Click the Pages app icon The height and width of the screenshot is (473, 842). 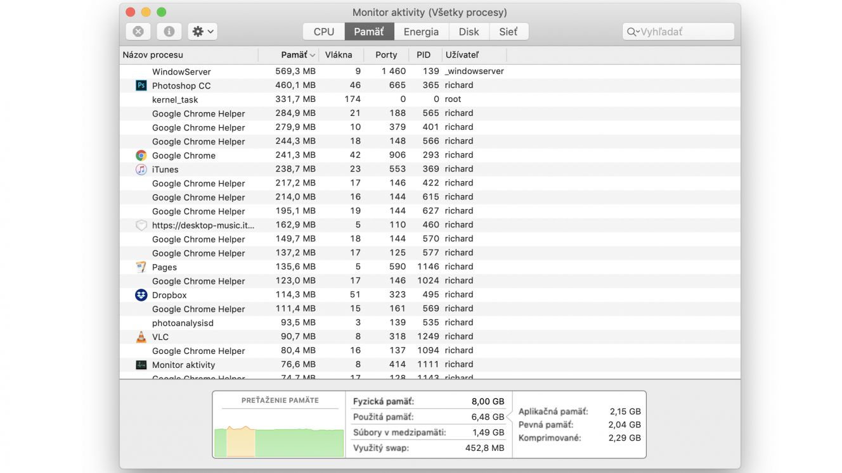tap(141, 267)
